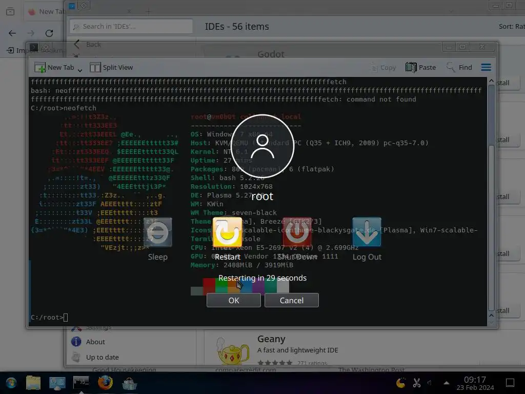Open the Sort dropdown in Discover
The height and width of the screenshot is (394, 525).
[512, 26]
